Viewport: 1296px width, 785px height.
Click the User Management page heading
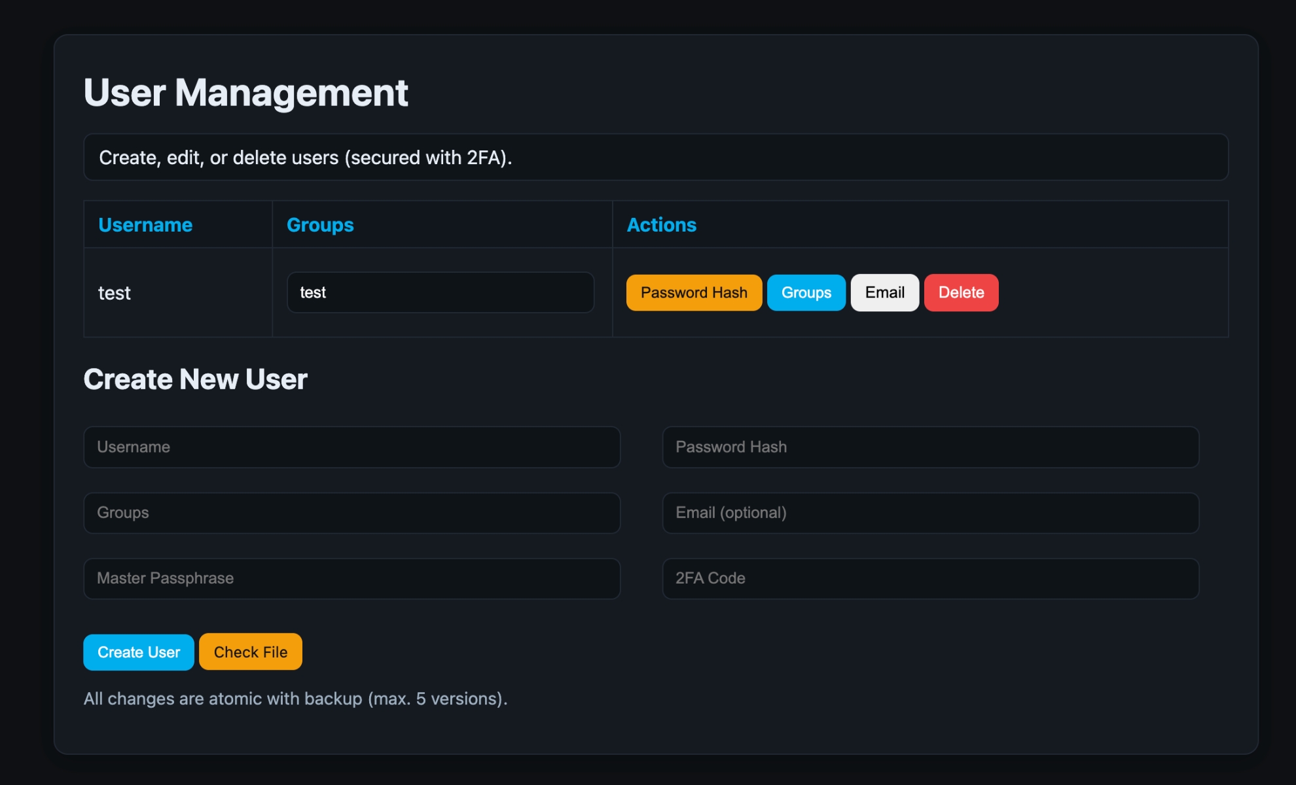coord(245,92)
